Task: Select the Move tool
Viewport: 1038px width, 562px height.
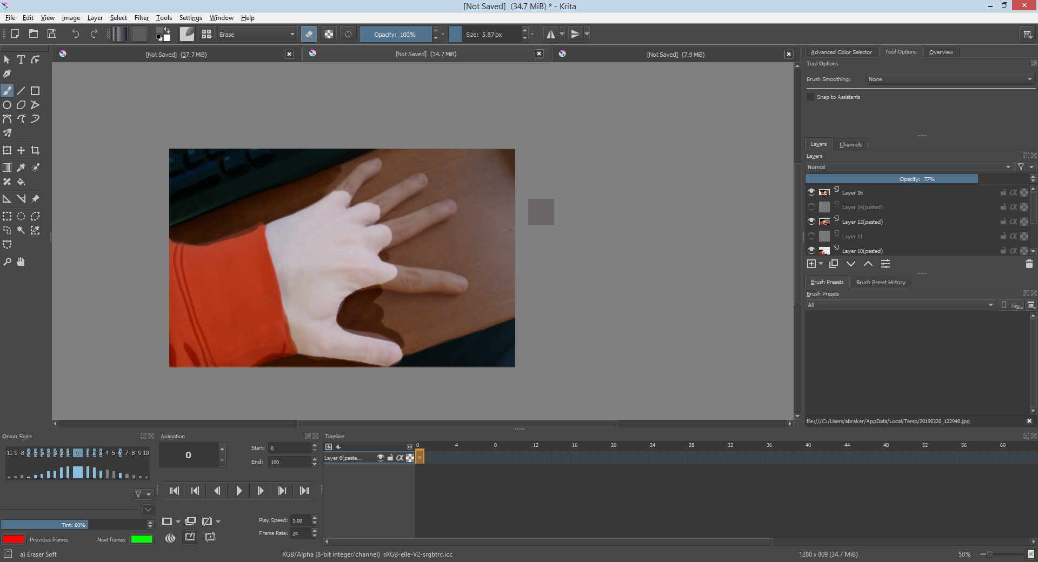Action: tap(21, 150)
